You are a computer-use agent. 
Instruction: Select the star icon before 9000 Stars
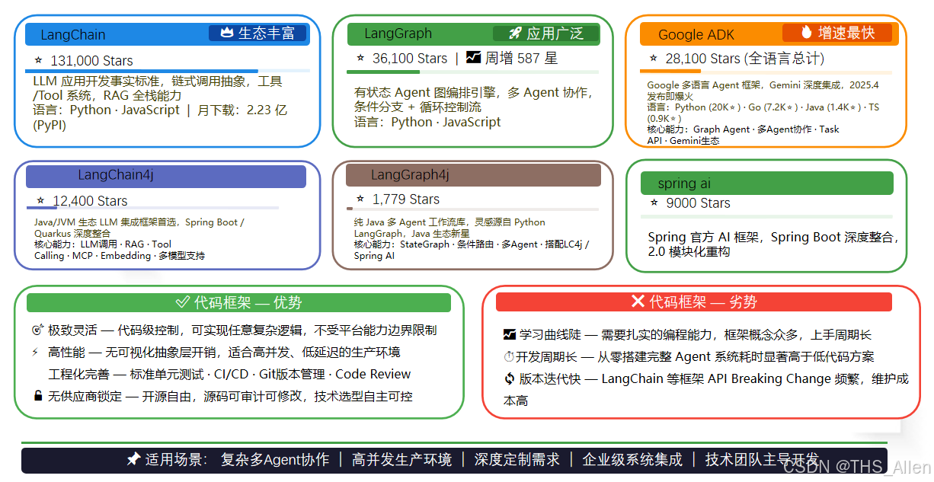(654, 203)
